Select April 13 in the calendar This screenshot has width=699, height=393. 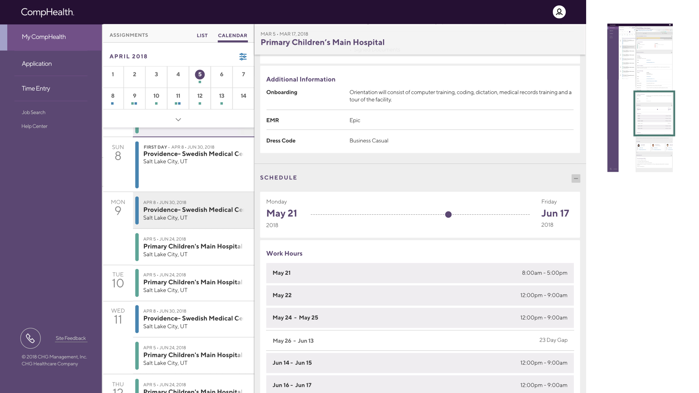pos(222,98)
